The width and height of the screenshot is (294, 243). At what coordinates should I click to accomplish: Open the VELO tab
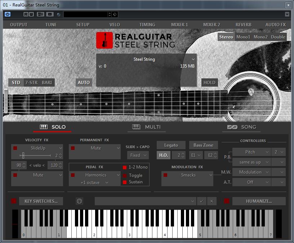(115, 25)
